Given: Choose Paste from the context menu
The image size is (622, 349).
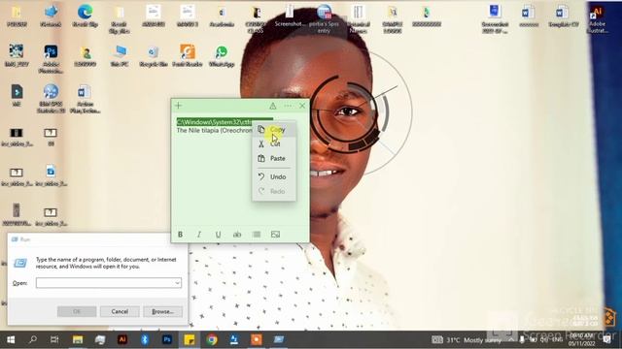Looking at the screenshot, I should pos(274,158).
